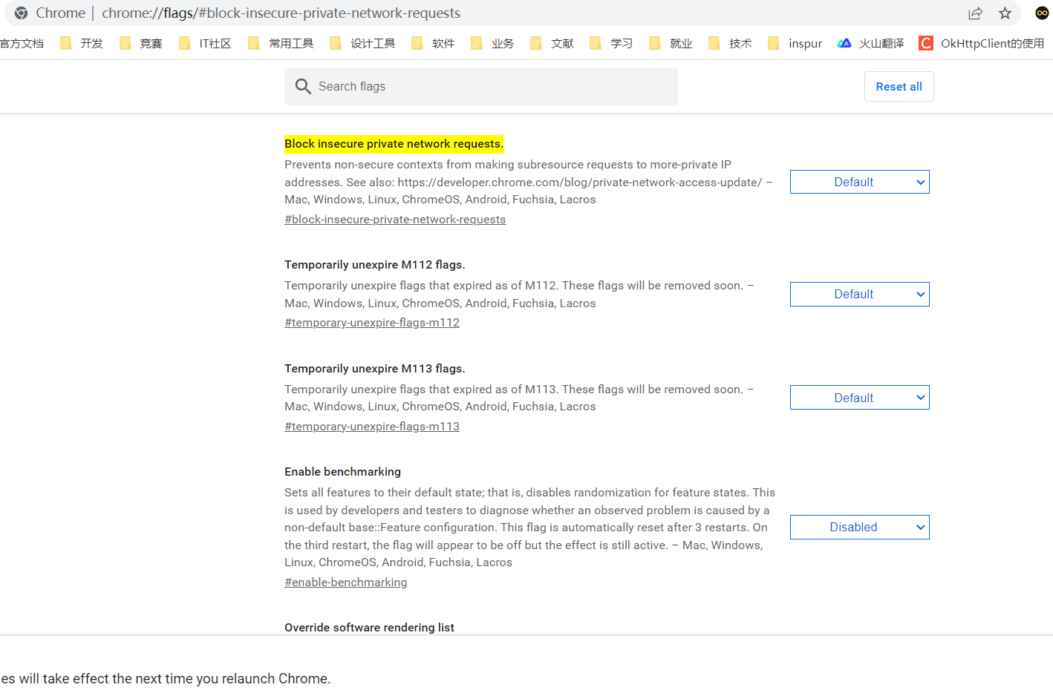Open the IT社区 bookmark folder

click(205, 43)
